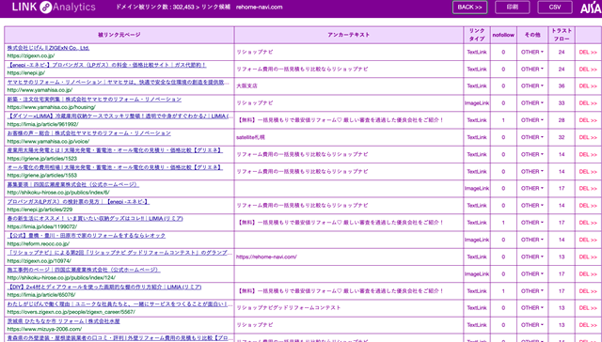602x342 pixels.
Task: Click the 印刷 print button
Action: click(512, 8)
